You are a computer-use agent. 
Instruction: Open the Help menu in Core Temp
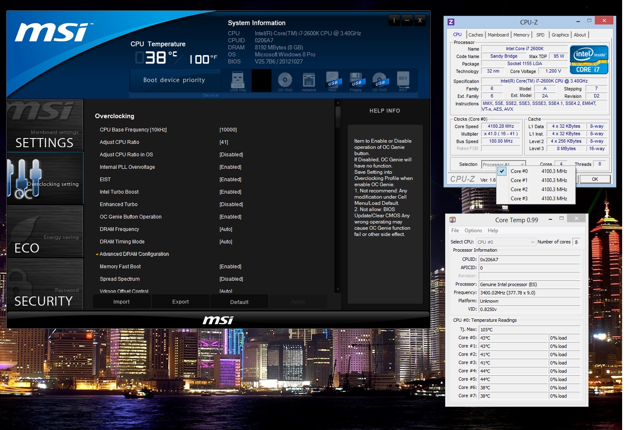tap(493, 231)
